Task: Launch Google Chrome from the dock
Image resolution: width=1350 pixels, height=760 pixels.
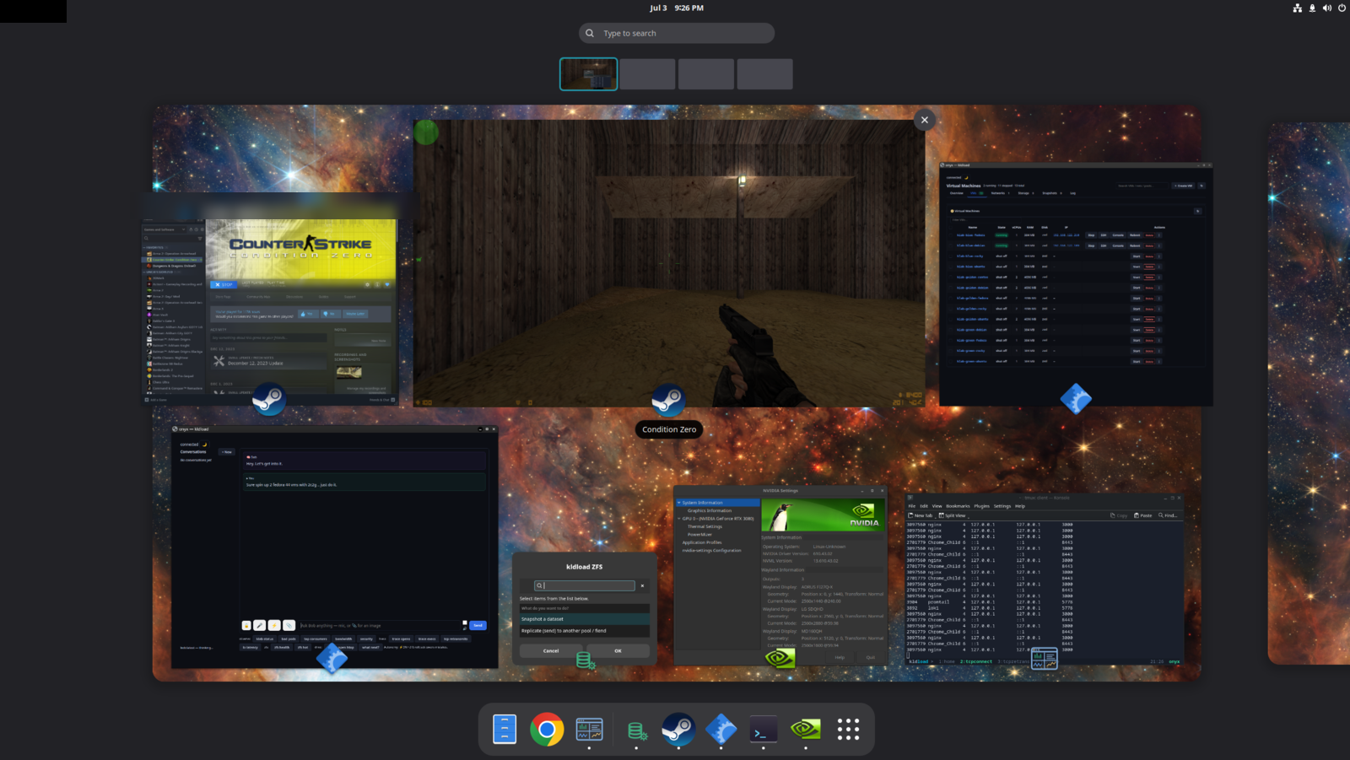Action: 547,730
